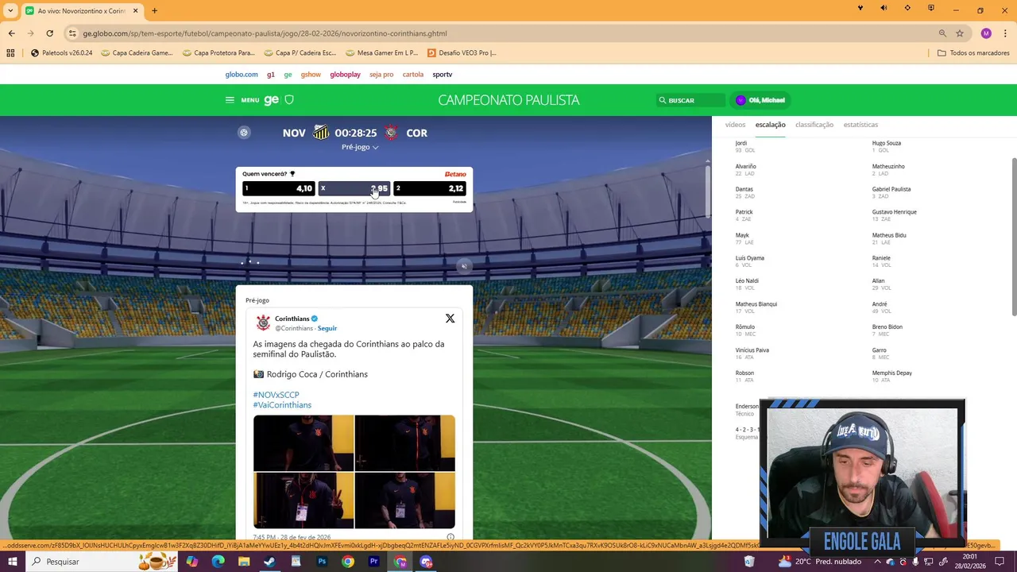Switch to the estatísticas tab
1017x572 pixels.
(x=860, y=125)
